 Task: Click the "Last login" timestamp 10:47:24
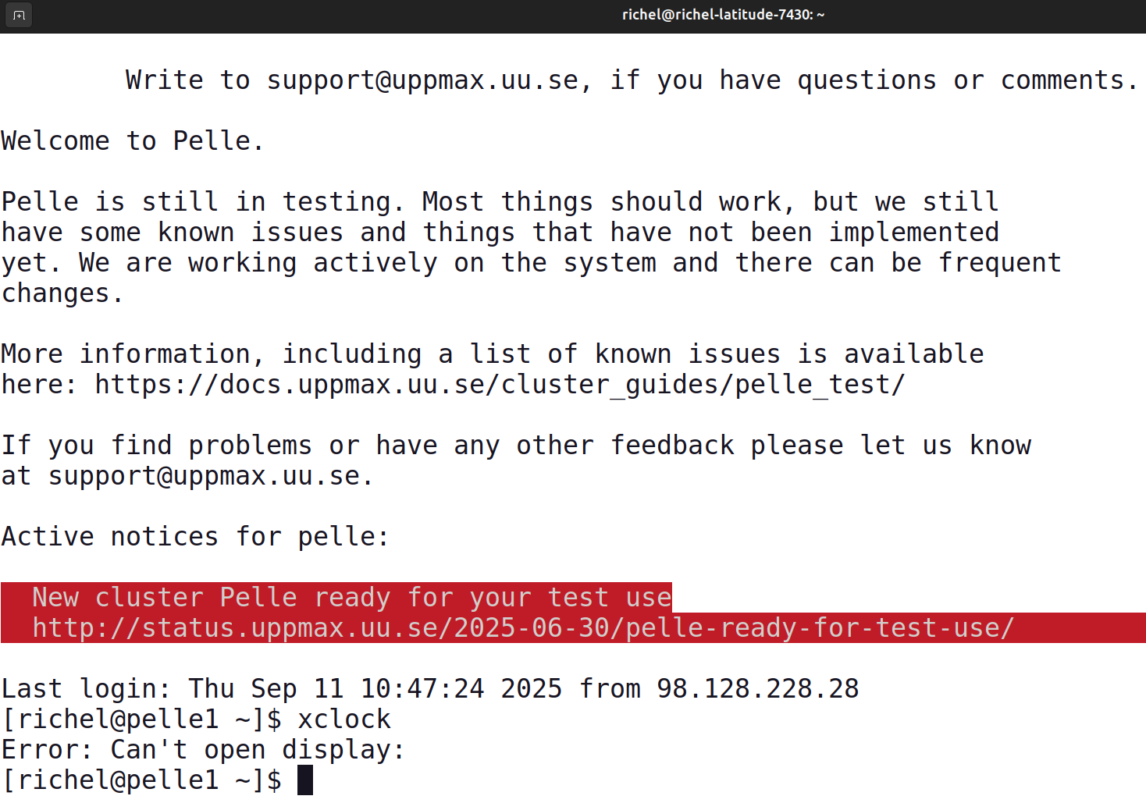422,689
